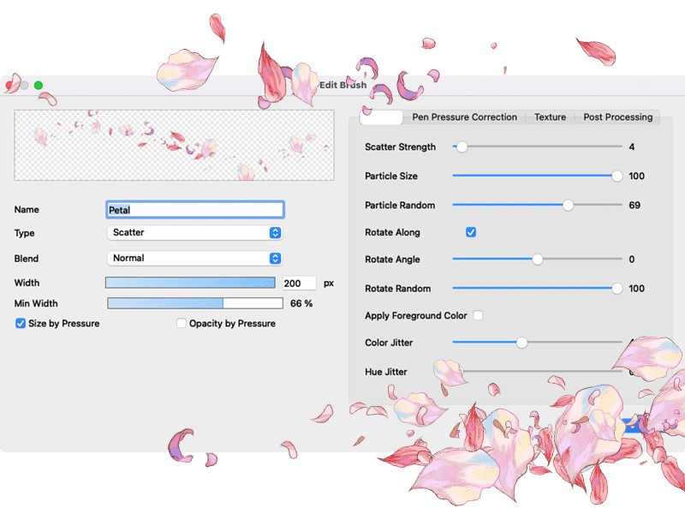Adjust the Scatter Strength slider
685x514 pixels.
point(463,146)
